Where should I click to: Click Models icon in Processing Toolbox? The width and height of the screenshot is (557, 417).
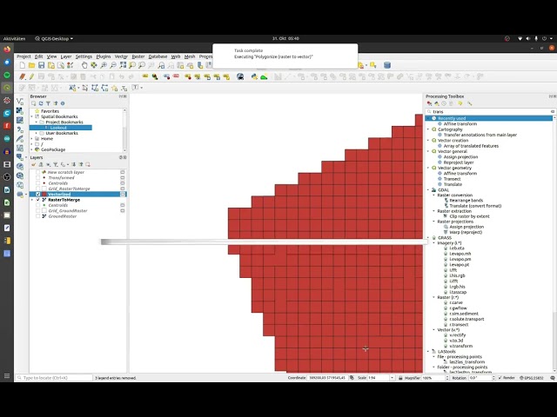[429, 103]
